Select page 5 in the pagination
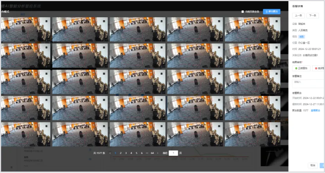Screen dimensions: 325x173 pos(136,153)
